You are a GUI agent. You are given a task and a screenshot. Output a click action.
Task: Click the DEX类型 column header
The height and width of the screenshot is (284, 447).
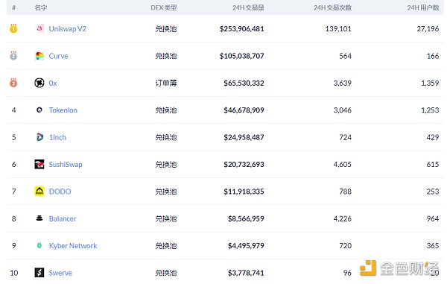164,7
